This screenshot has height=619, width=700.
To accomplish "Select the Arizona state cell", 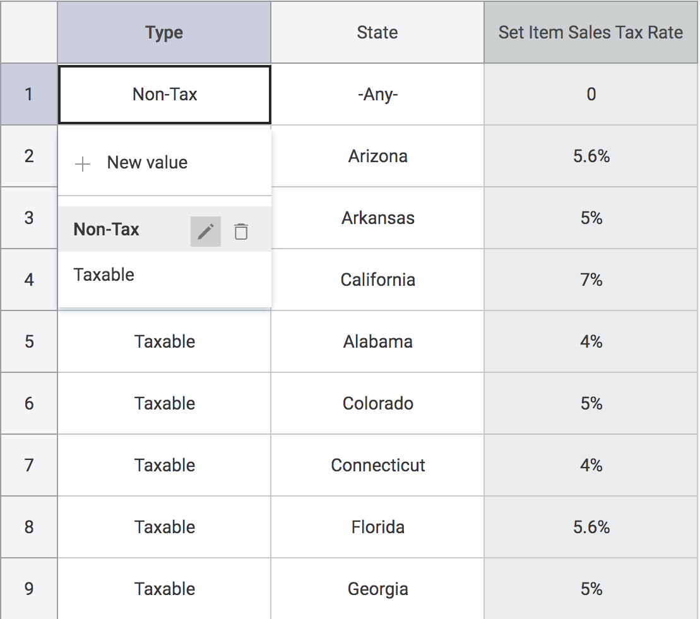I will pos(377,156).
